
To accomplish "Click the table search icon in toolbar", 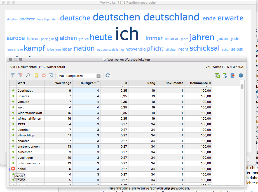I will (51, 75).
